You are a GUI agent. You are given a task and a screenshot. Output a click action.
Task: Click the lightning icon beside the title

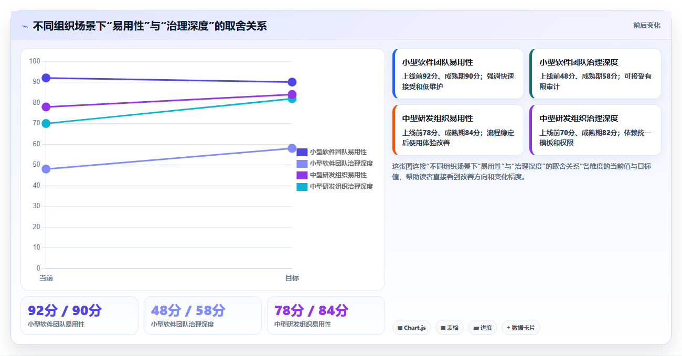tap(25, 26)
